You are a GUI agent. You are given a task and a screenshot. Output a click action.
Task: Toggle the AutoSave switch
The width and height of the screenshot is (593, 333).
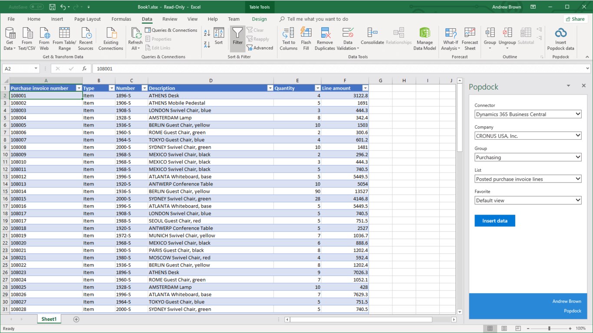coord(37,7)
